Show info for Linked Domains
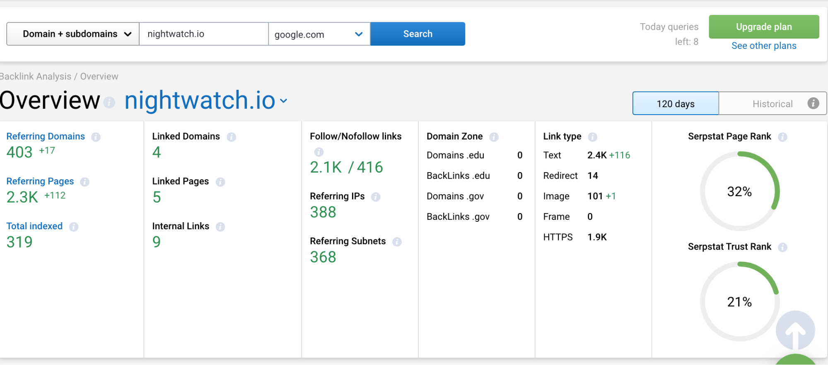The image size is (828, 365). pos(231,137)
